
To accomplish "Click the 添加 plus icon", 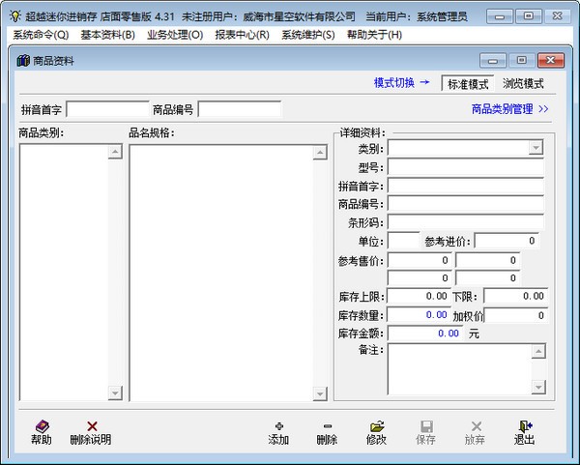I will [x=278, y=425].
